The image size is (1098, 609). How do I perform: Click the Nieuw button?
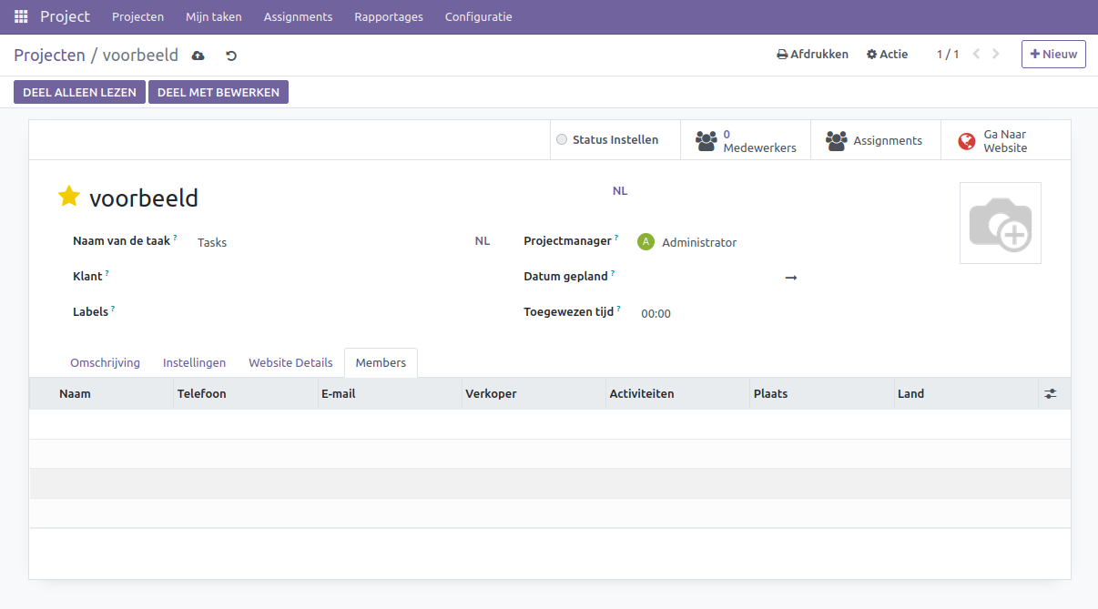tap(1052, 55)
